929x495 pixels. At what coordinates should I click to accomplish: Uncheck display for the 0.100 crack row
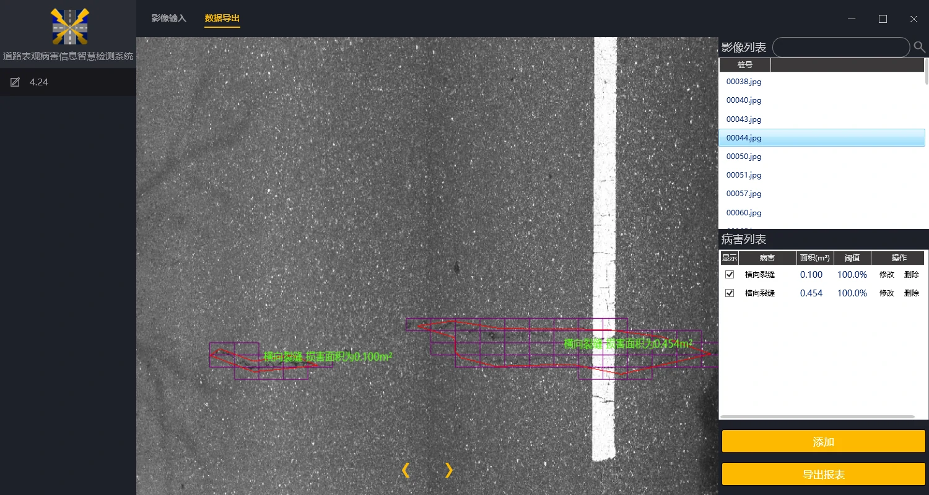pos(730,274)
